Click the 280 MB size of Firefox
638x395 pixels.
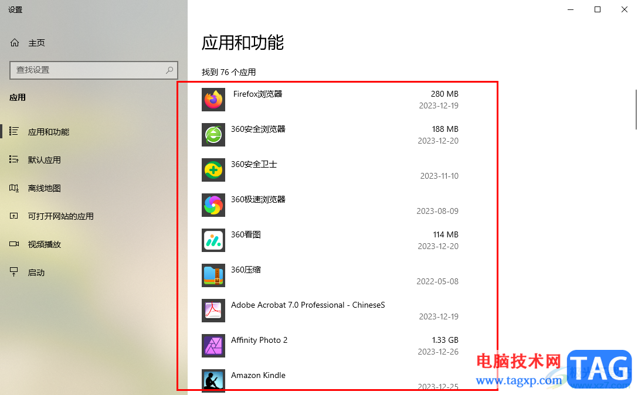tap(444, 94)
